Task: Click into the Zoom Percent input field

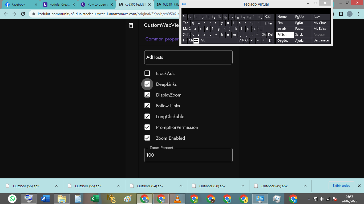Action: click(x=188, y=155)
